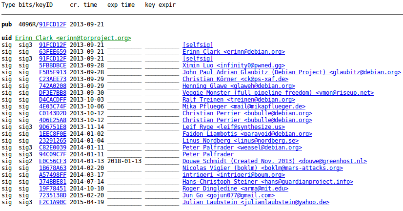Viewport: 403px width, 211px height.
Task: Click the bold 'pub' label
Action: coord(7,25)
